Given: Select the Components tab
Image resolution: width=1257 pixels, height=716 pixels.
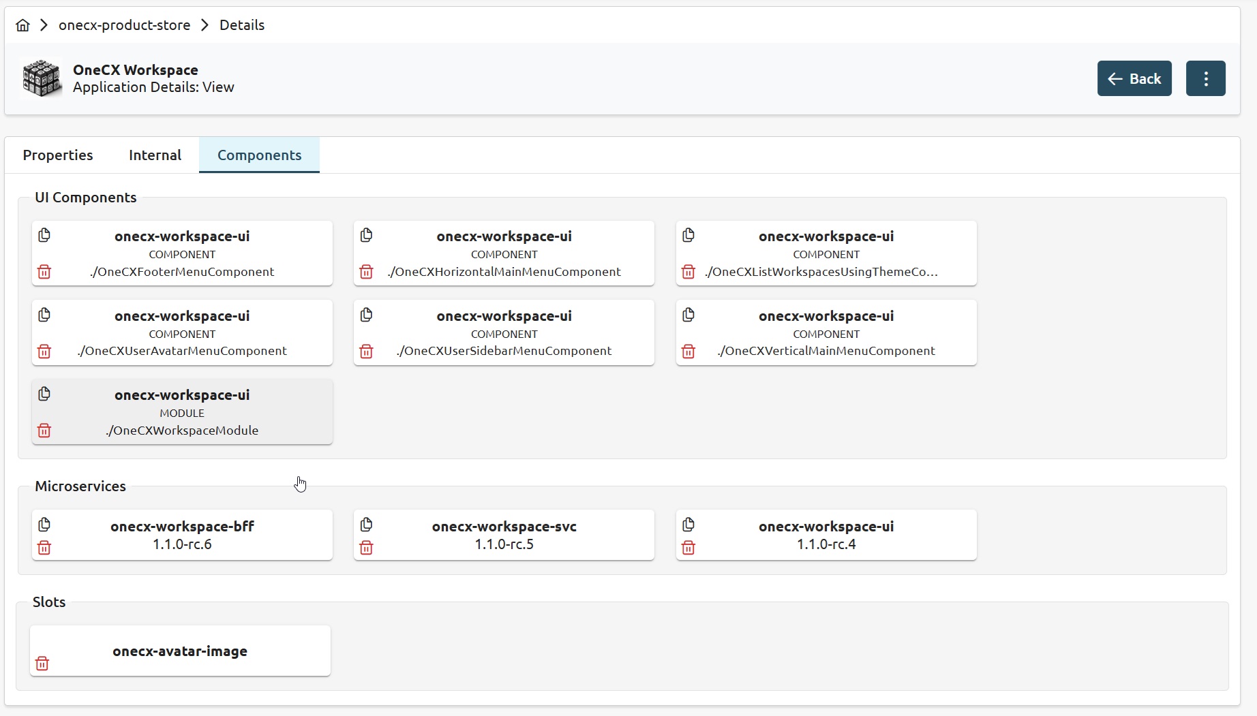Looking at the screenshot, I should click(259, 155).
